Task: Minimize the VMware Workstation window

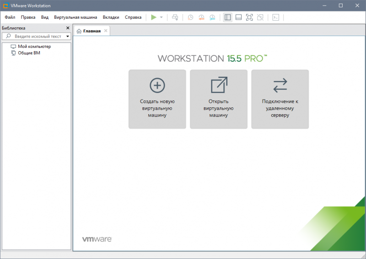Action: [x=324, y=5]
